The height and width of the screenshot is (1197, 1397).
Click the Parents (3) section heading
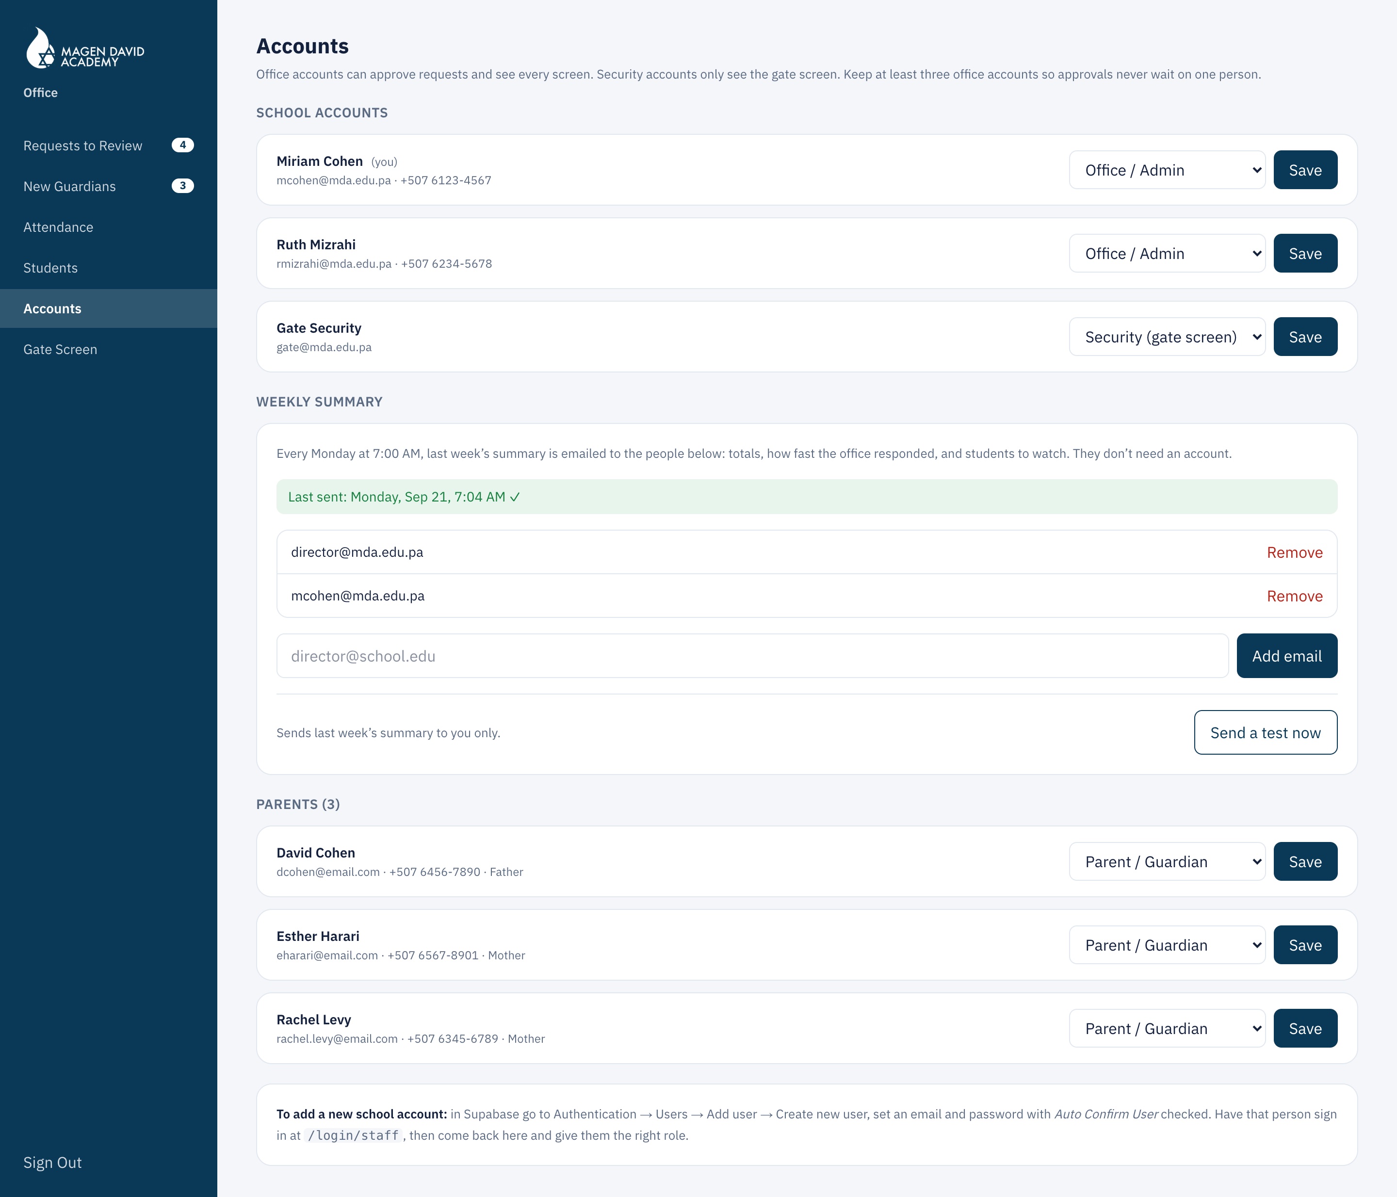click(x=298, y=804)
